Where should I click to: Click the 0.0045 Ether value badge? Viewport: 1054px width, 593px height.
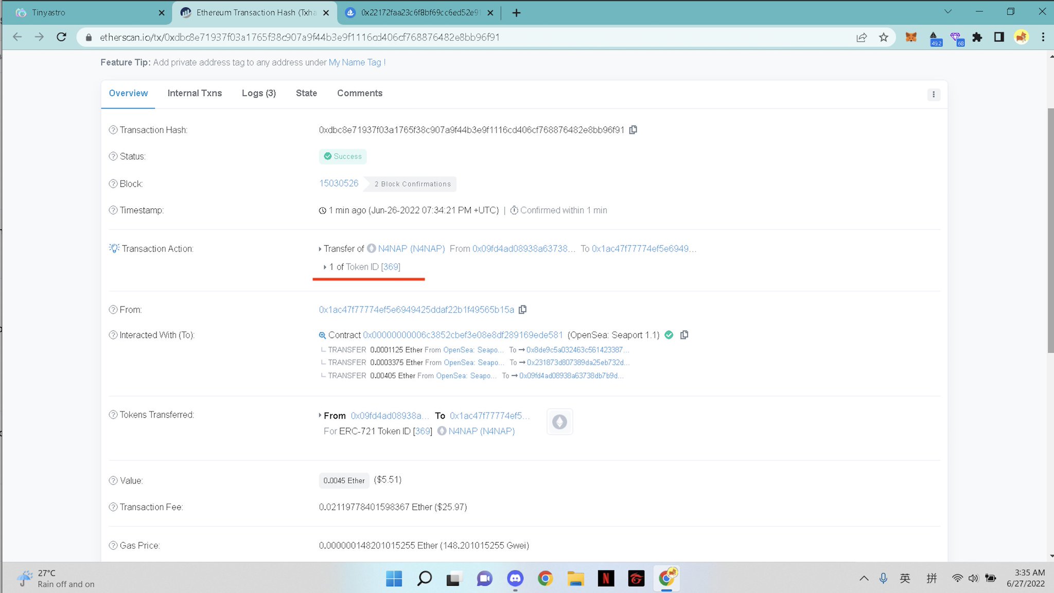click(x=344, y=480)
